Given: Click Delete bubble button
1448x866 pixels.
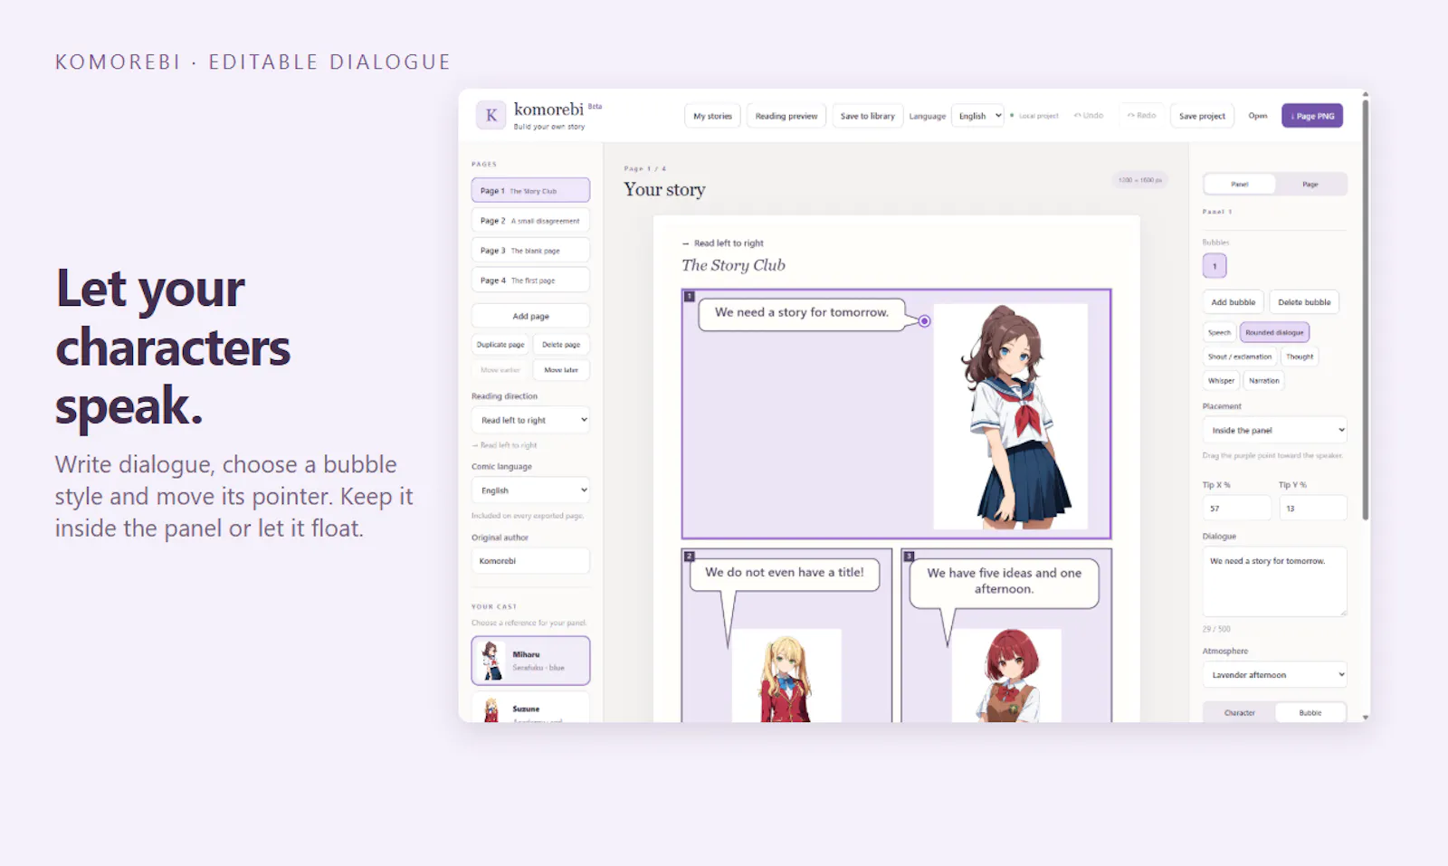Looking at the screenshot, I should click(x=1304, y=302).
